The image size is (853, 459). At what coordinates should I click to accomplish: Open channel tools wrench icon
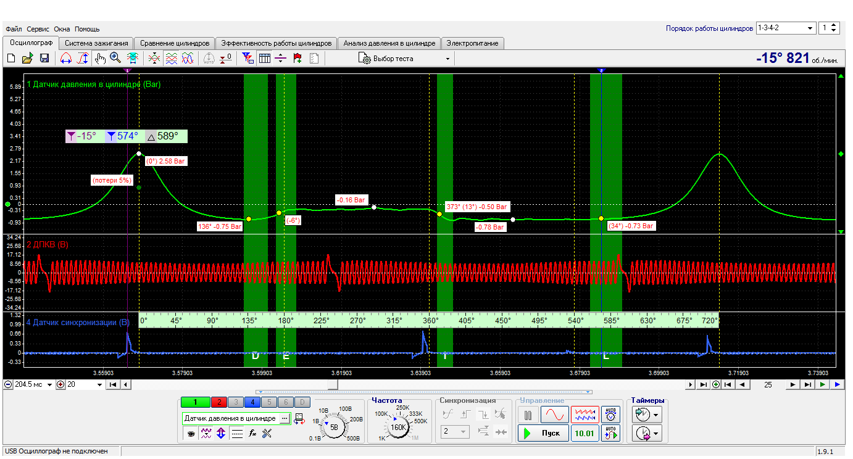[267, 434]
